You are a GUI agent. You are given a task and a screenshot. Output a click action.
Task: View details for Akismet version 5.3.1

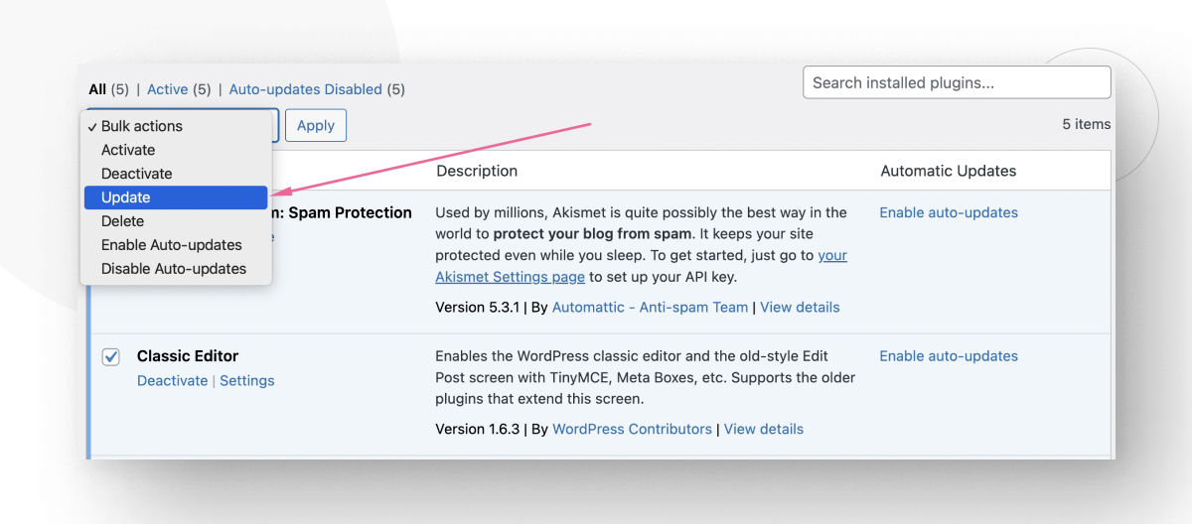point(800,308)
